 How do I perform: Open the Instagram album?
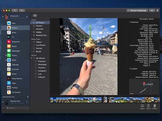tap(42, 71)
